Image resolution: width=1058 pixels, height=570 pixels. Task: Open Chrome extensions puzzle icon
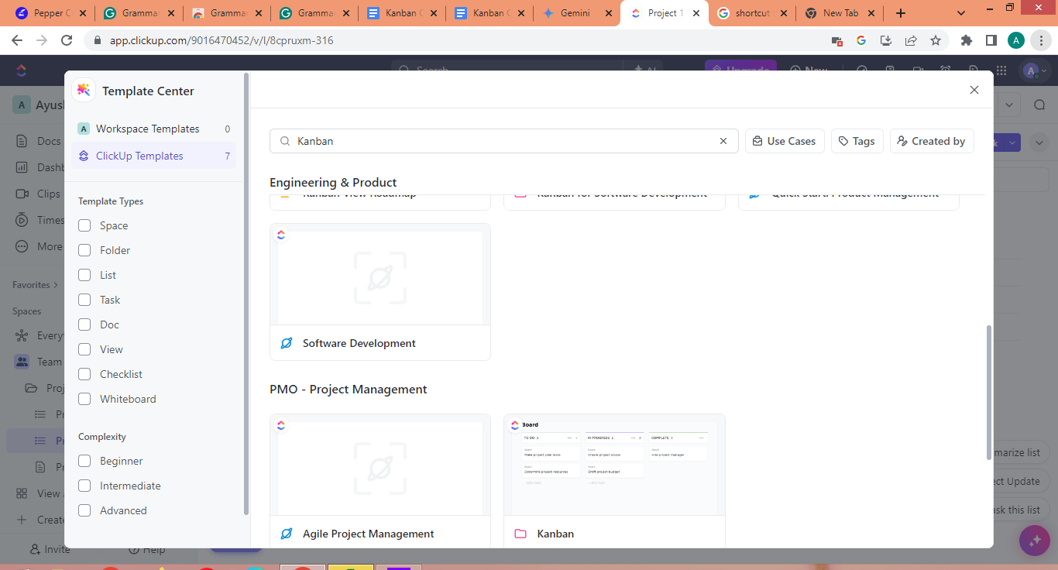966,40
